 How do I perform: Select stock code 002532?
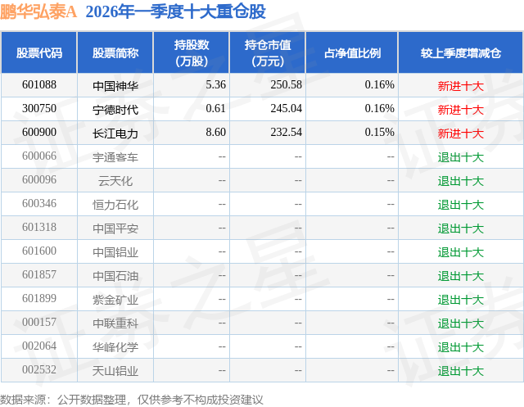39,369
